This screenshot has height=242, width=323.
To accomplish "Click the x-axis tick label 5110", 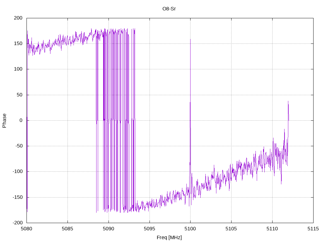I will pos(272,229).
